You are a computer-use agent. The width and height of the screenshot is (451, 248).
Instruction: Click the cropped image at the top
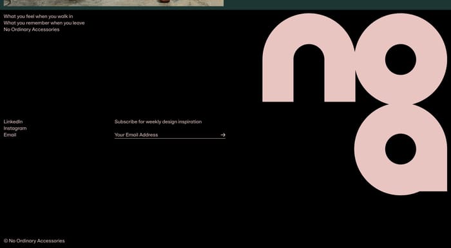(113, 3)
